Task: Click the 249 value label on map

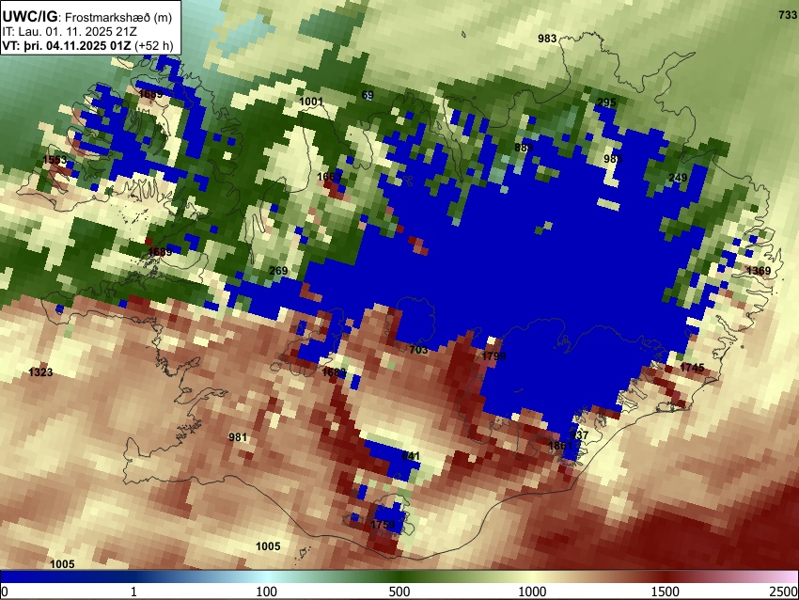Action: click(678, 178)
